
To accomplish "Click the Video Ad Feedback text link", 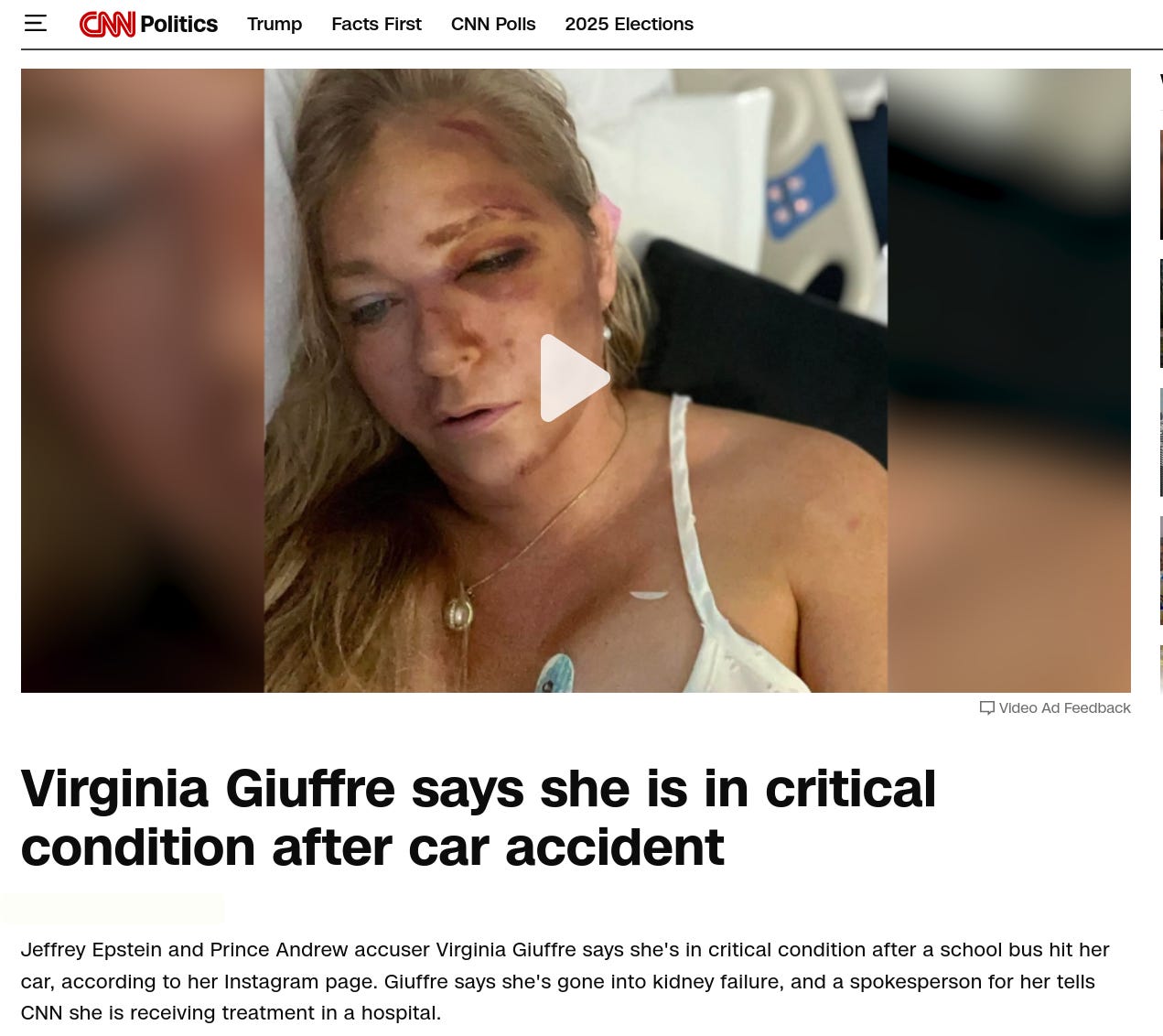I will [1064, 708].
